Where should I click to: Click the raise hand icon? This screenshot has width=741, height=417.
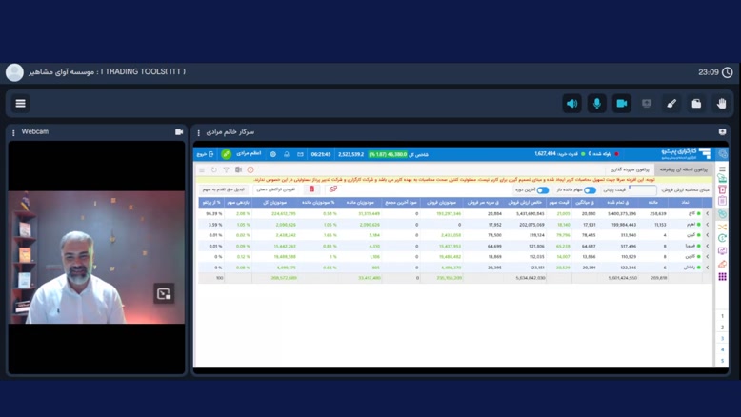click(722, 103)
